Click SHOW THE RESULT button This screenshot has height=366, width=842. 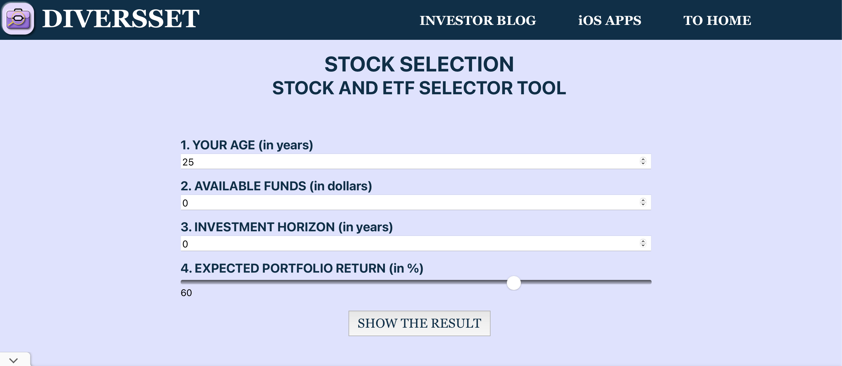pos(419,323)
